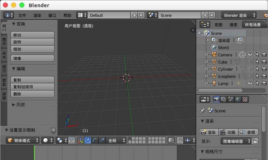Click the Default layout name field

109,15
